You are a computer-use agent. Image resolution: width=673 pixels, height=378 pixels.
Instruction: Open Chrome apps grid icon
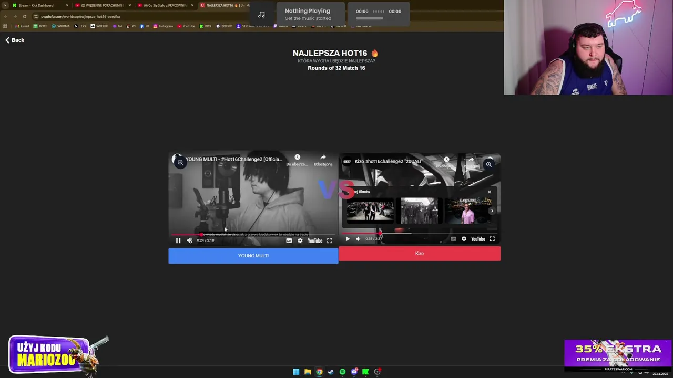pyautogui.click(x=5, y=26)
